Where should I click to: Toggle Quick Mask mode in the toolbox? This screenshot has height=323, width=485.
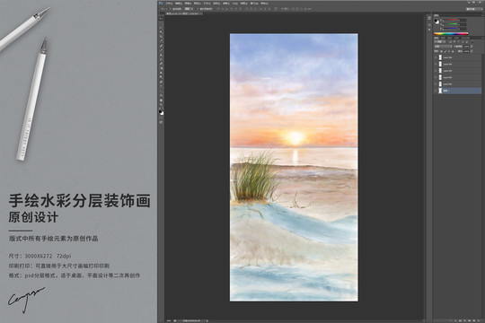pos(161,118)
